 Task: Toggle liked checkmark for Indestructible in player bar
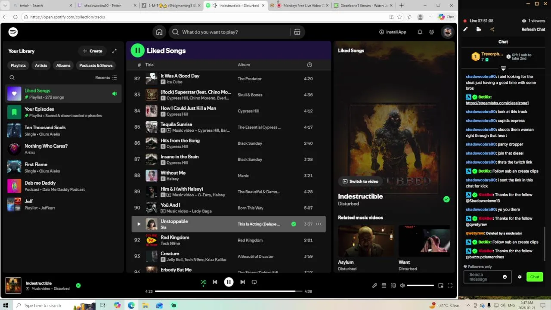tap(78, 285)
